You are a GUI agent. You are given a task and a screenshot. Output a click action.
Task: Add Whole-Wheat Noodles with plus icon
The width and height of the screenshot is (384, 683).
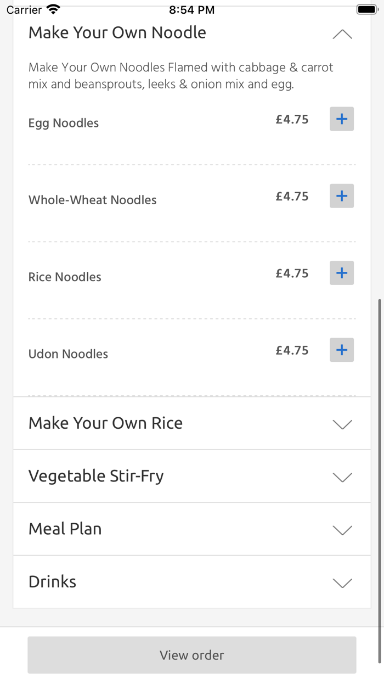(341, 196)
